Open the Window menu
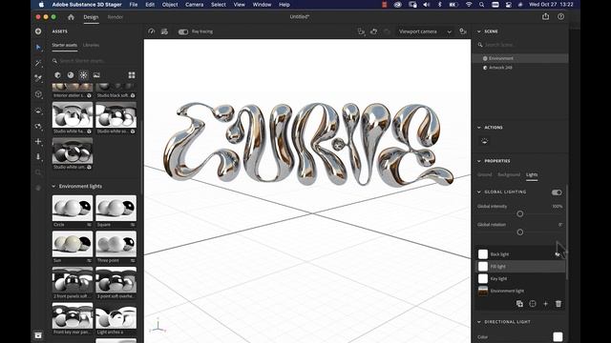The image size is (611, 343). pyautogui.click(x=262, y=5)
